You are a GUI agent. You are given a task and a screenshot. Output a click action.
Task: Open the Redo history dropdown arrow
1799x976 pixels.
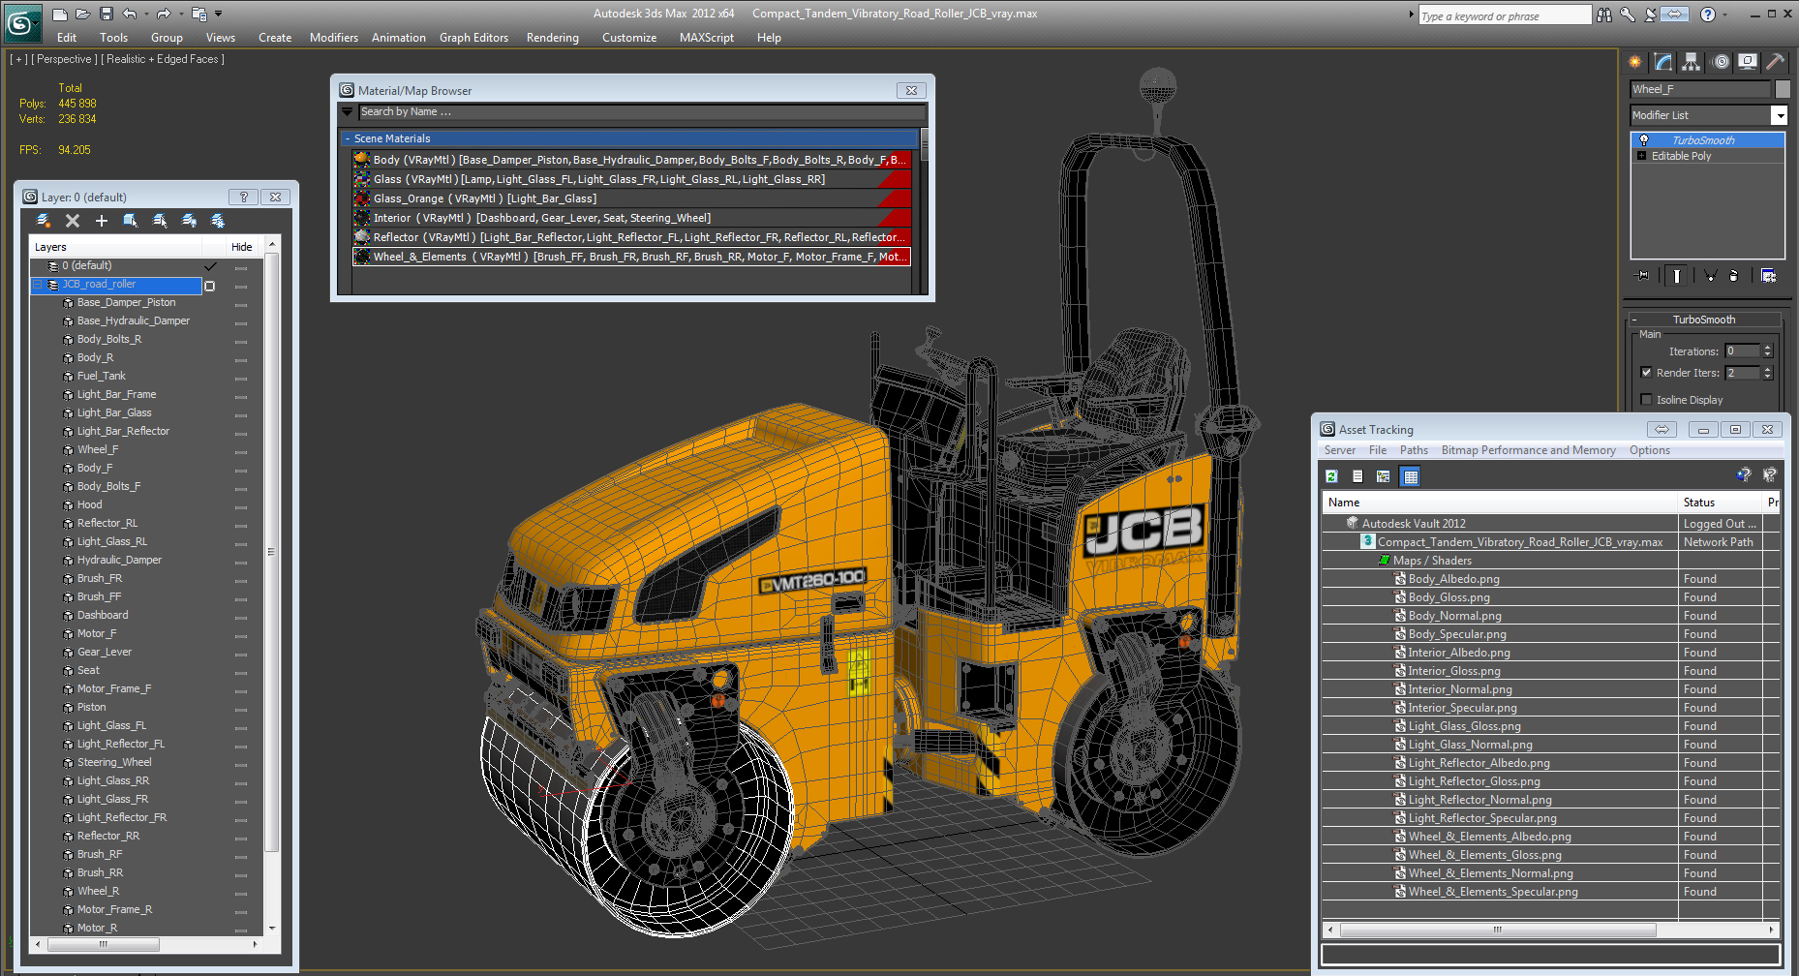[x=181, y=14]
